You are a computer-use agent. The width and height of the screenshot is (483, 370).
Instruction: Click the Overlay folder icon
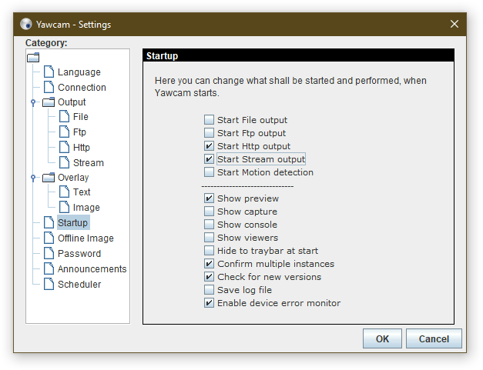tap(49, 178)
